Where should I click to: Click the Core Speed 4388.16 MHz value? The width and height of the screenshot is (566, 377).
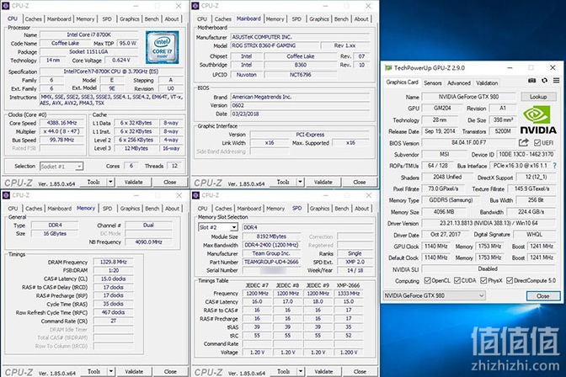tap(61, 123)
